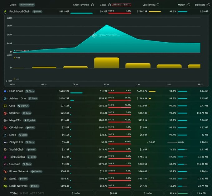The height and width of the screenshot is (196, 212).
Task: Toggle Revenue series in chart legend
Action: (x=18, y=51)
